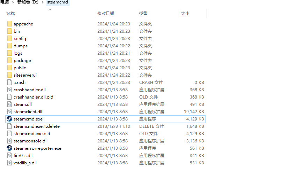Click the siteserverui folder icon
This screenshot has width=284, height=187.
tap(9, 75)
